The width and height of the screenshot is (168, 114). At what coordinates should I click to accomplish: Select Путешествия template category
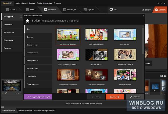pyautogui.click(x=38, y=68)
